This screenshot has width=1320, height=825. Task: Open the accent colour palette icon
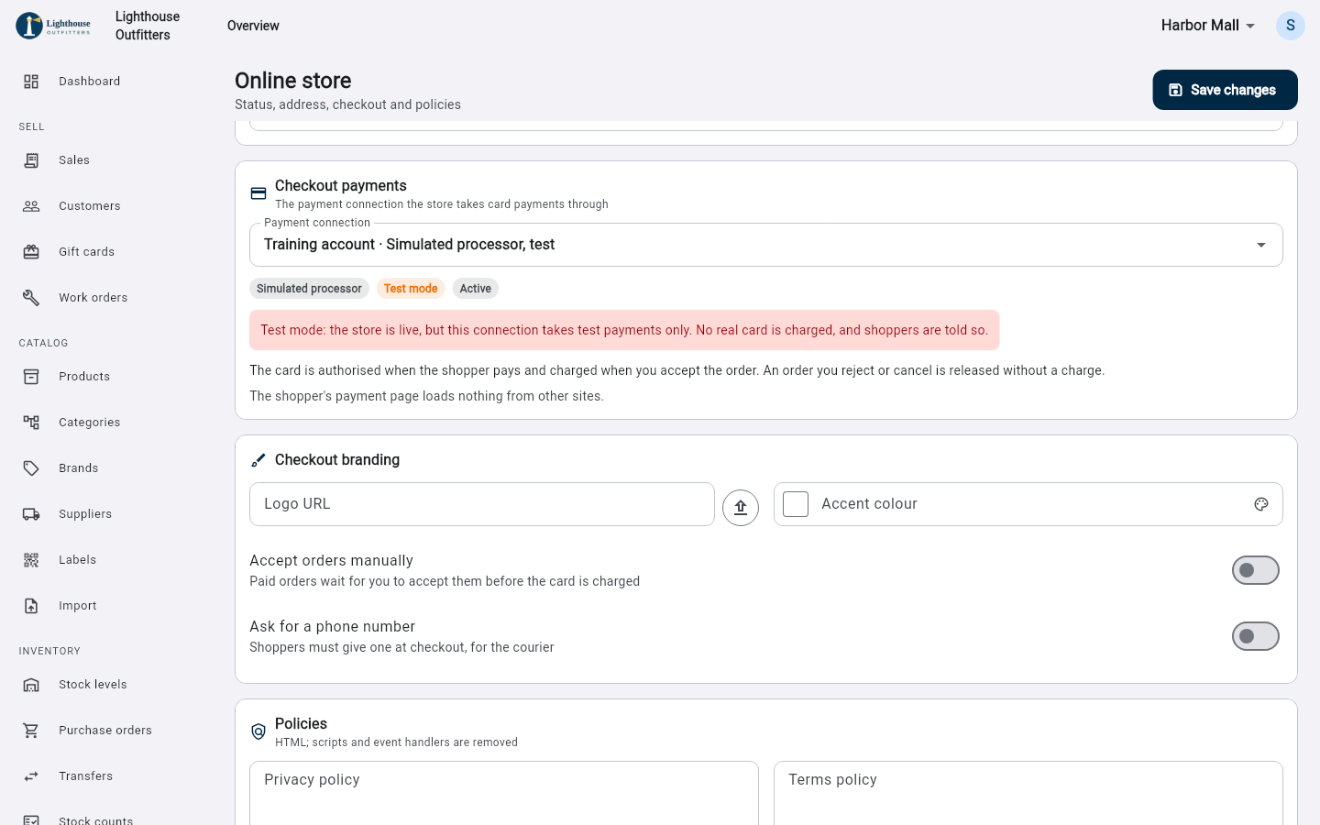(1261, 504)
